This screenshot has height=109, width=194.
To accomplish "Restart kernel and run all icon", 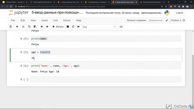I will coord(79,27).
